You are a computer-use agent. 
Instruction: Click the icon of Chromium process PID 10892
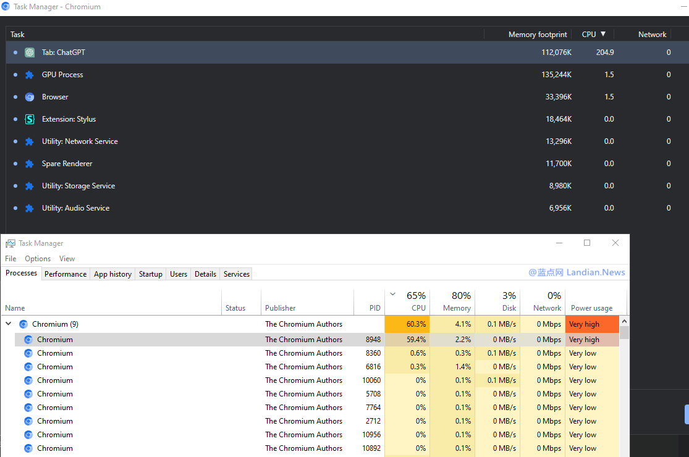(28, 448)
